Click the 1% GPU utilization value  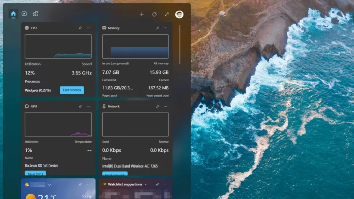point(28,150)
